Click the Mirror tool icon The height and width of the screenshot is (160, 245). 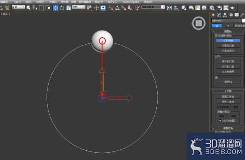click(x=170, y=8)
